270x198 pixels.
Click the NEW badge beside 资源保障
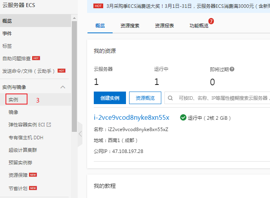coord(33,175)
